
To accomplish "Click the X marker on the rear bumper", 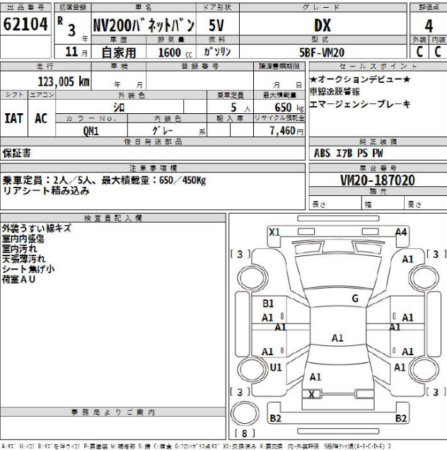I will (311, 393).
